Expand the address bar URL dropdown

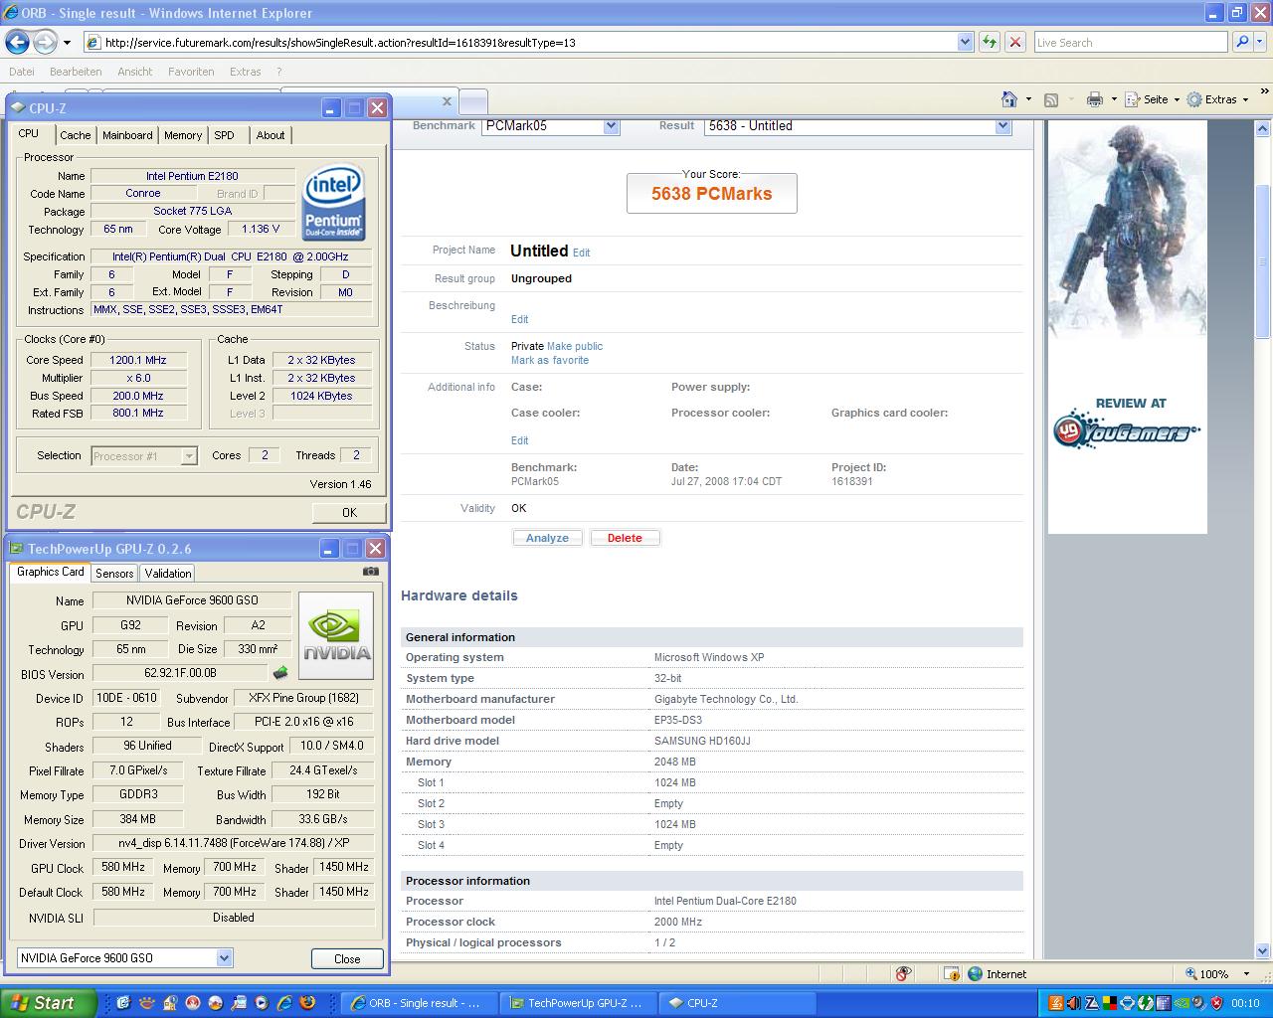tap(965, 42)
